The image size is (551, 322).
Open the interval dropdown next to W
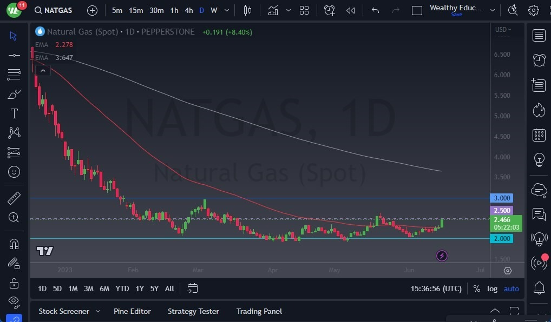point(226,10)
